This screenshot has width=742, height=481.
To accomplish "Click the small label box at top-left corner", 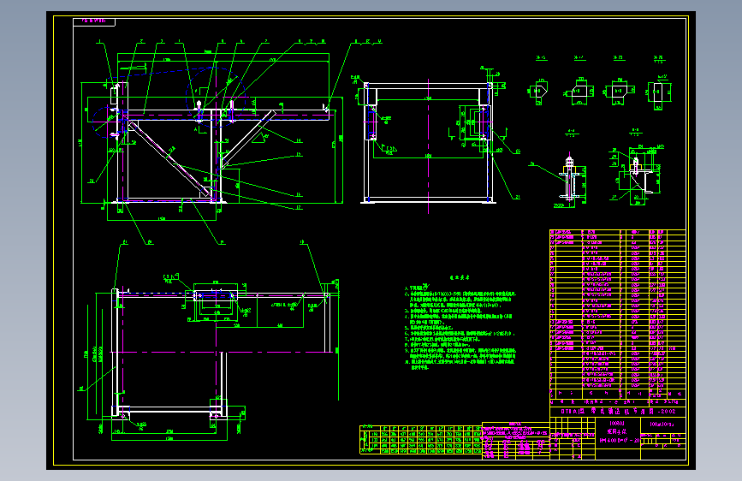I will point(93,21).
